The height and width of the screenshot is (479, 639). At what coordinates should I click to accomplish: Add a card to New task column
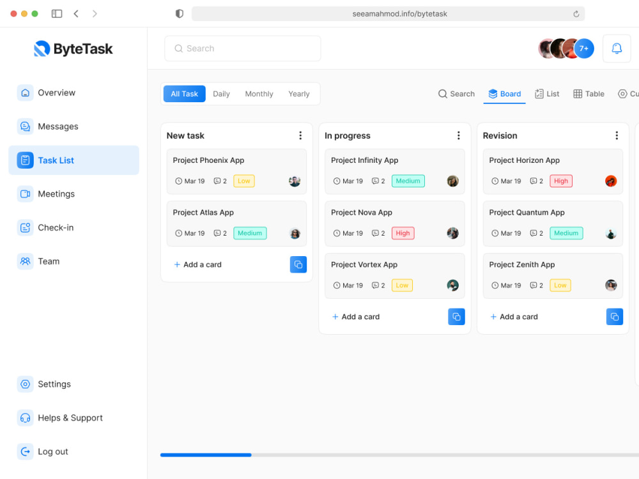click(198, 264)
